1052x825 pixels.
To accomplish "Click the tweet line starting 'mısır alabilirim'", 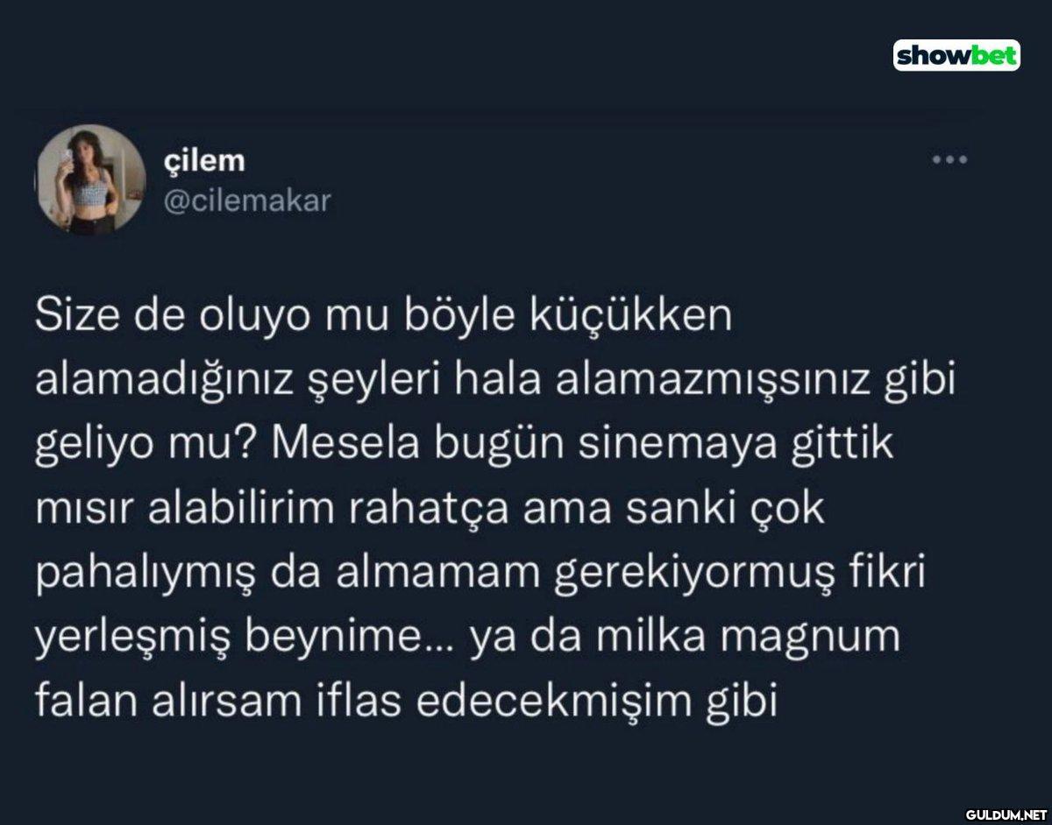I will (x=430, y=509).
